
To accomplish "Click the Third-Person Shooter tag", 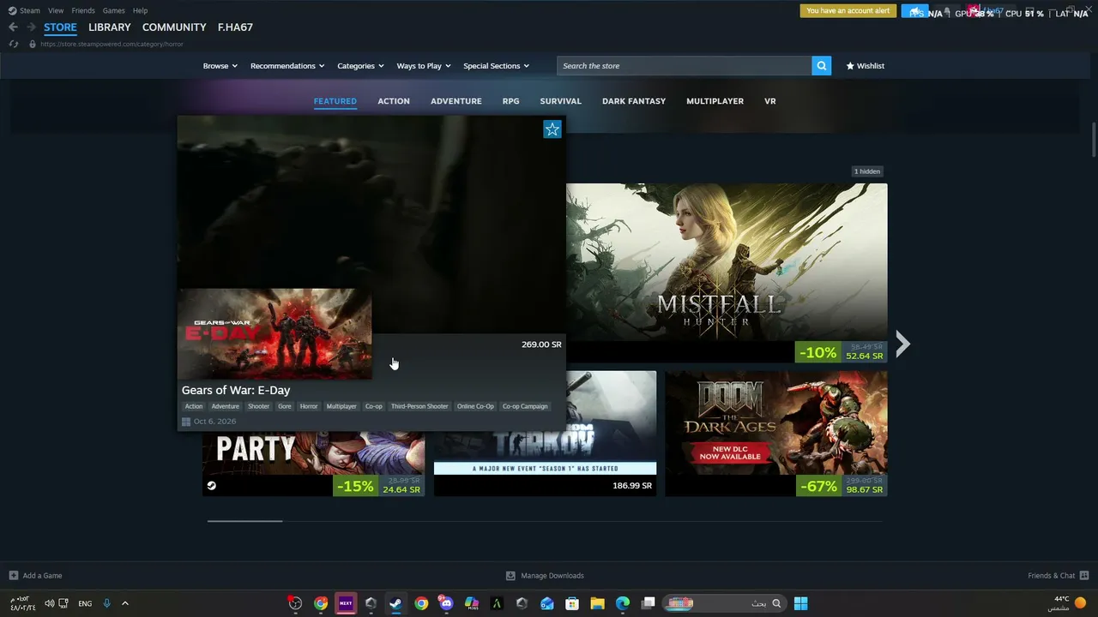I will (419, 406).
